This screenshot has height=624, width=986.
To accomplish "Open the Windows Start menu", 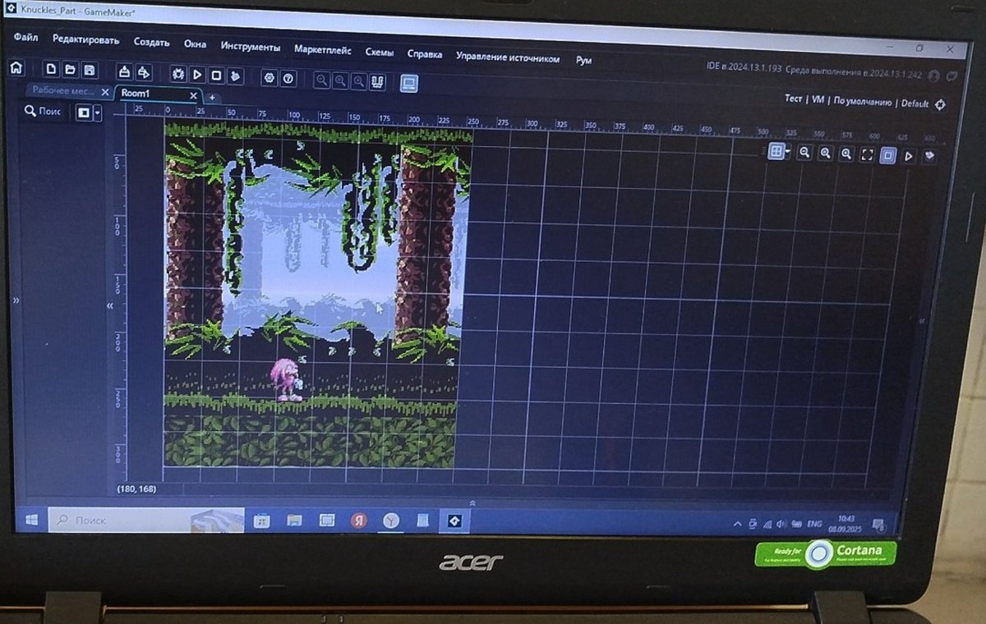I will point(31,520).
